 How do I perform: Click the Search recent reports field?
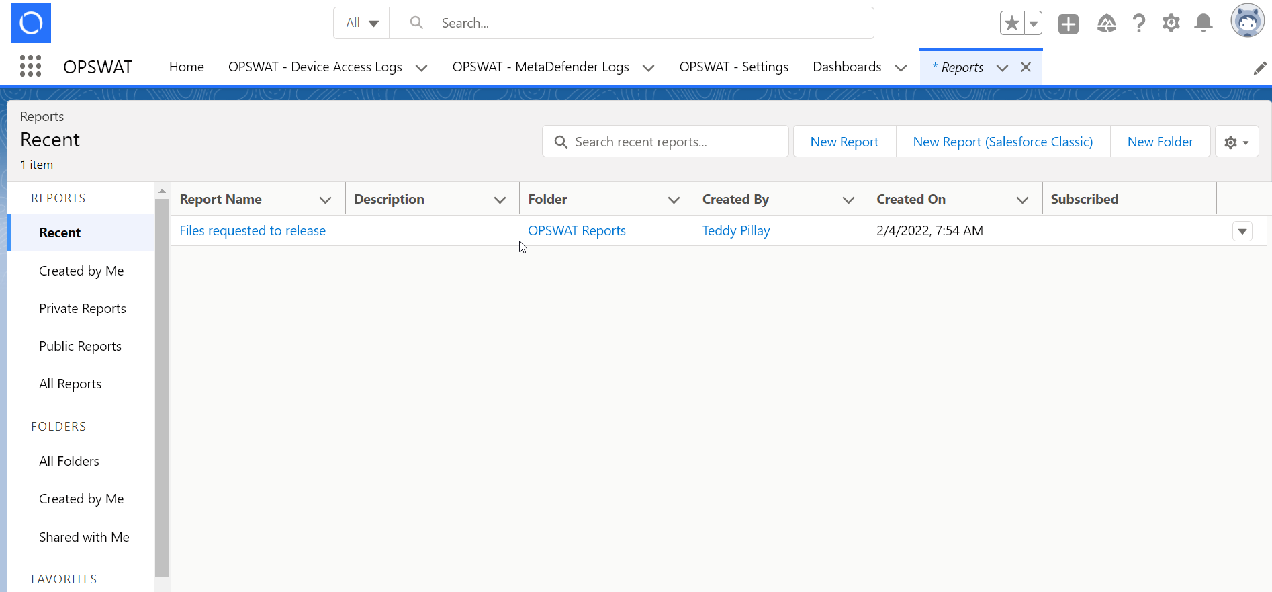(666, 142)
